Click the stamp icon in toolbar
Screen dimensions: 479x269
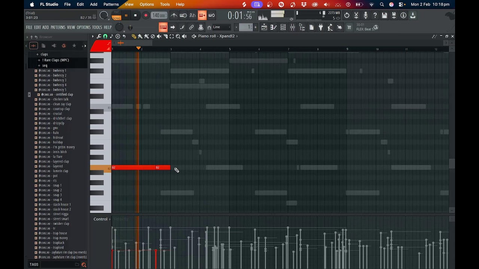click(201, 27)
